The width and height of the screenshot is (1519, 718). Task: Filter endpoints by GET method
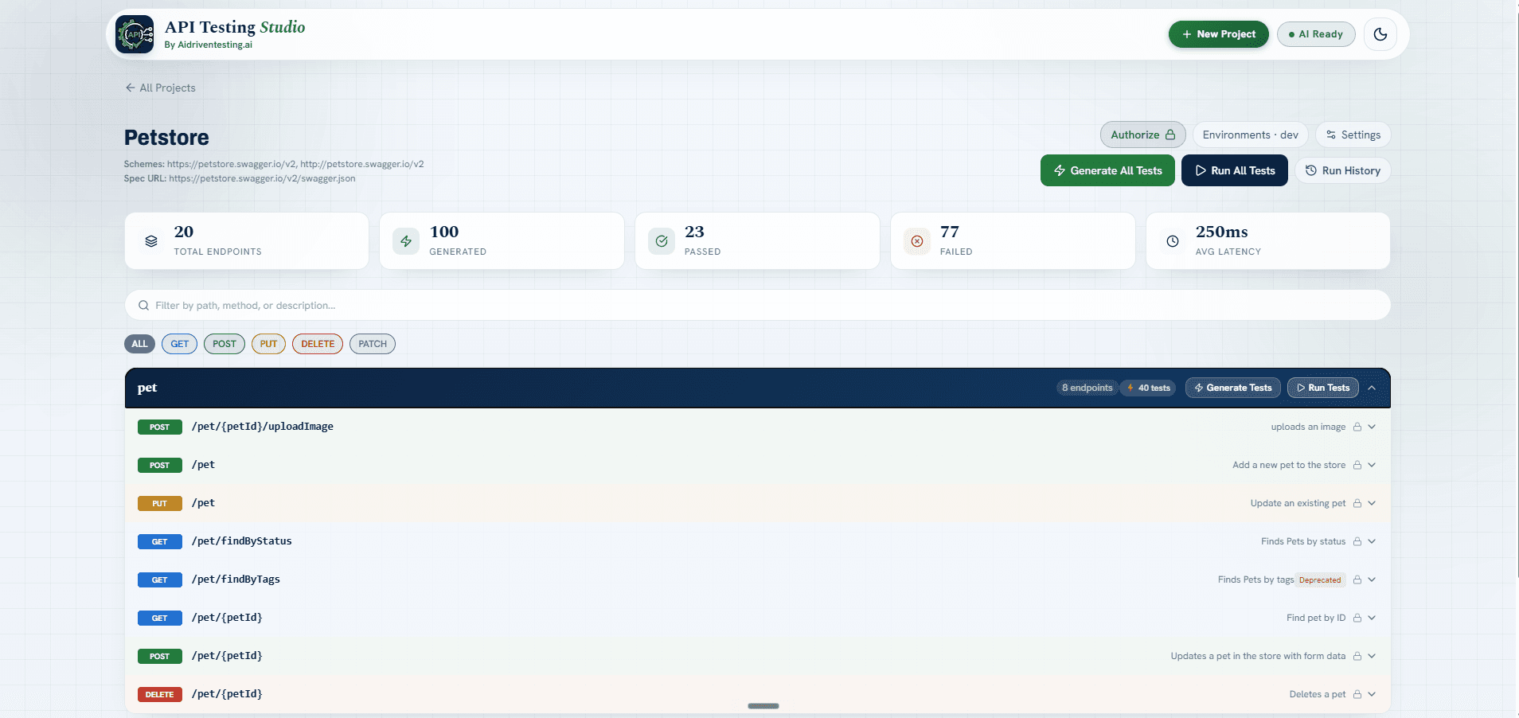click(179, 344)
